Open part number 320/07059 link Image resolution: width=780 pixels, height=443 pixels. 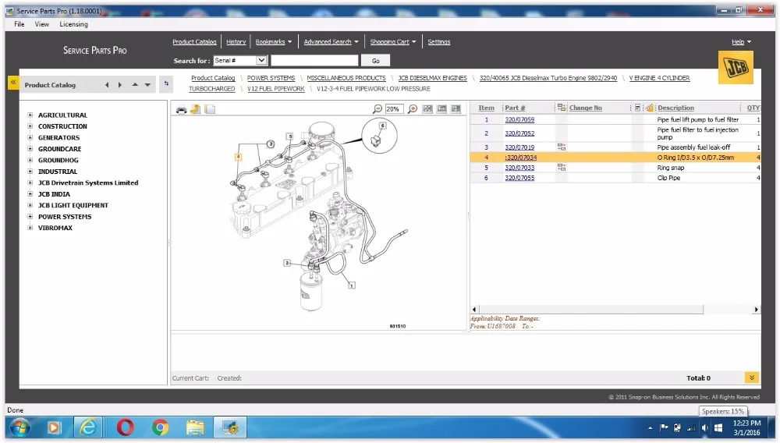coord(519,120)
